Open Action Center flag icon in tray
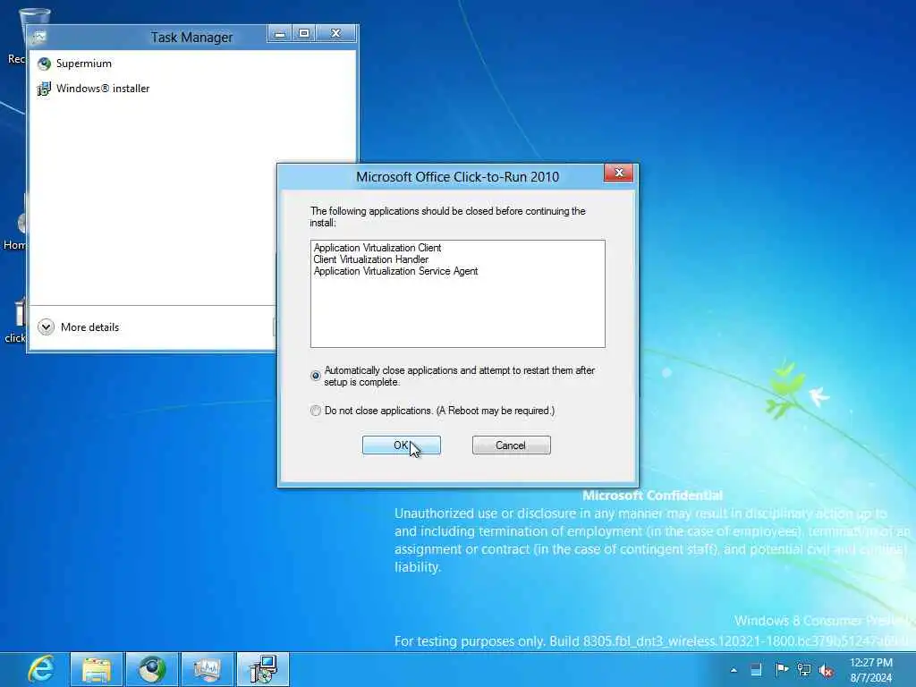Image resolution: width=916 pixels, height=687 pixels. coord(781,669)
